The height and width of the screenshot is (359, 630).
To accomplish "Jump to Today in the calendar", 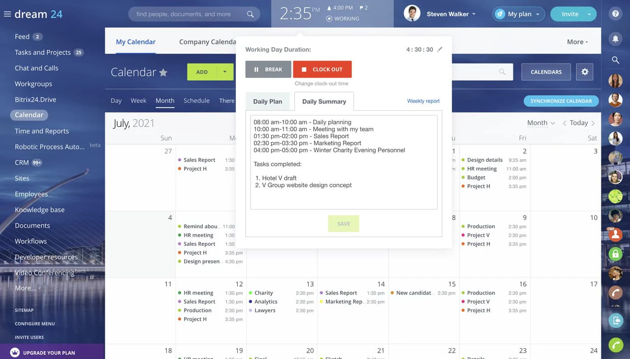I will pos(579,123).
